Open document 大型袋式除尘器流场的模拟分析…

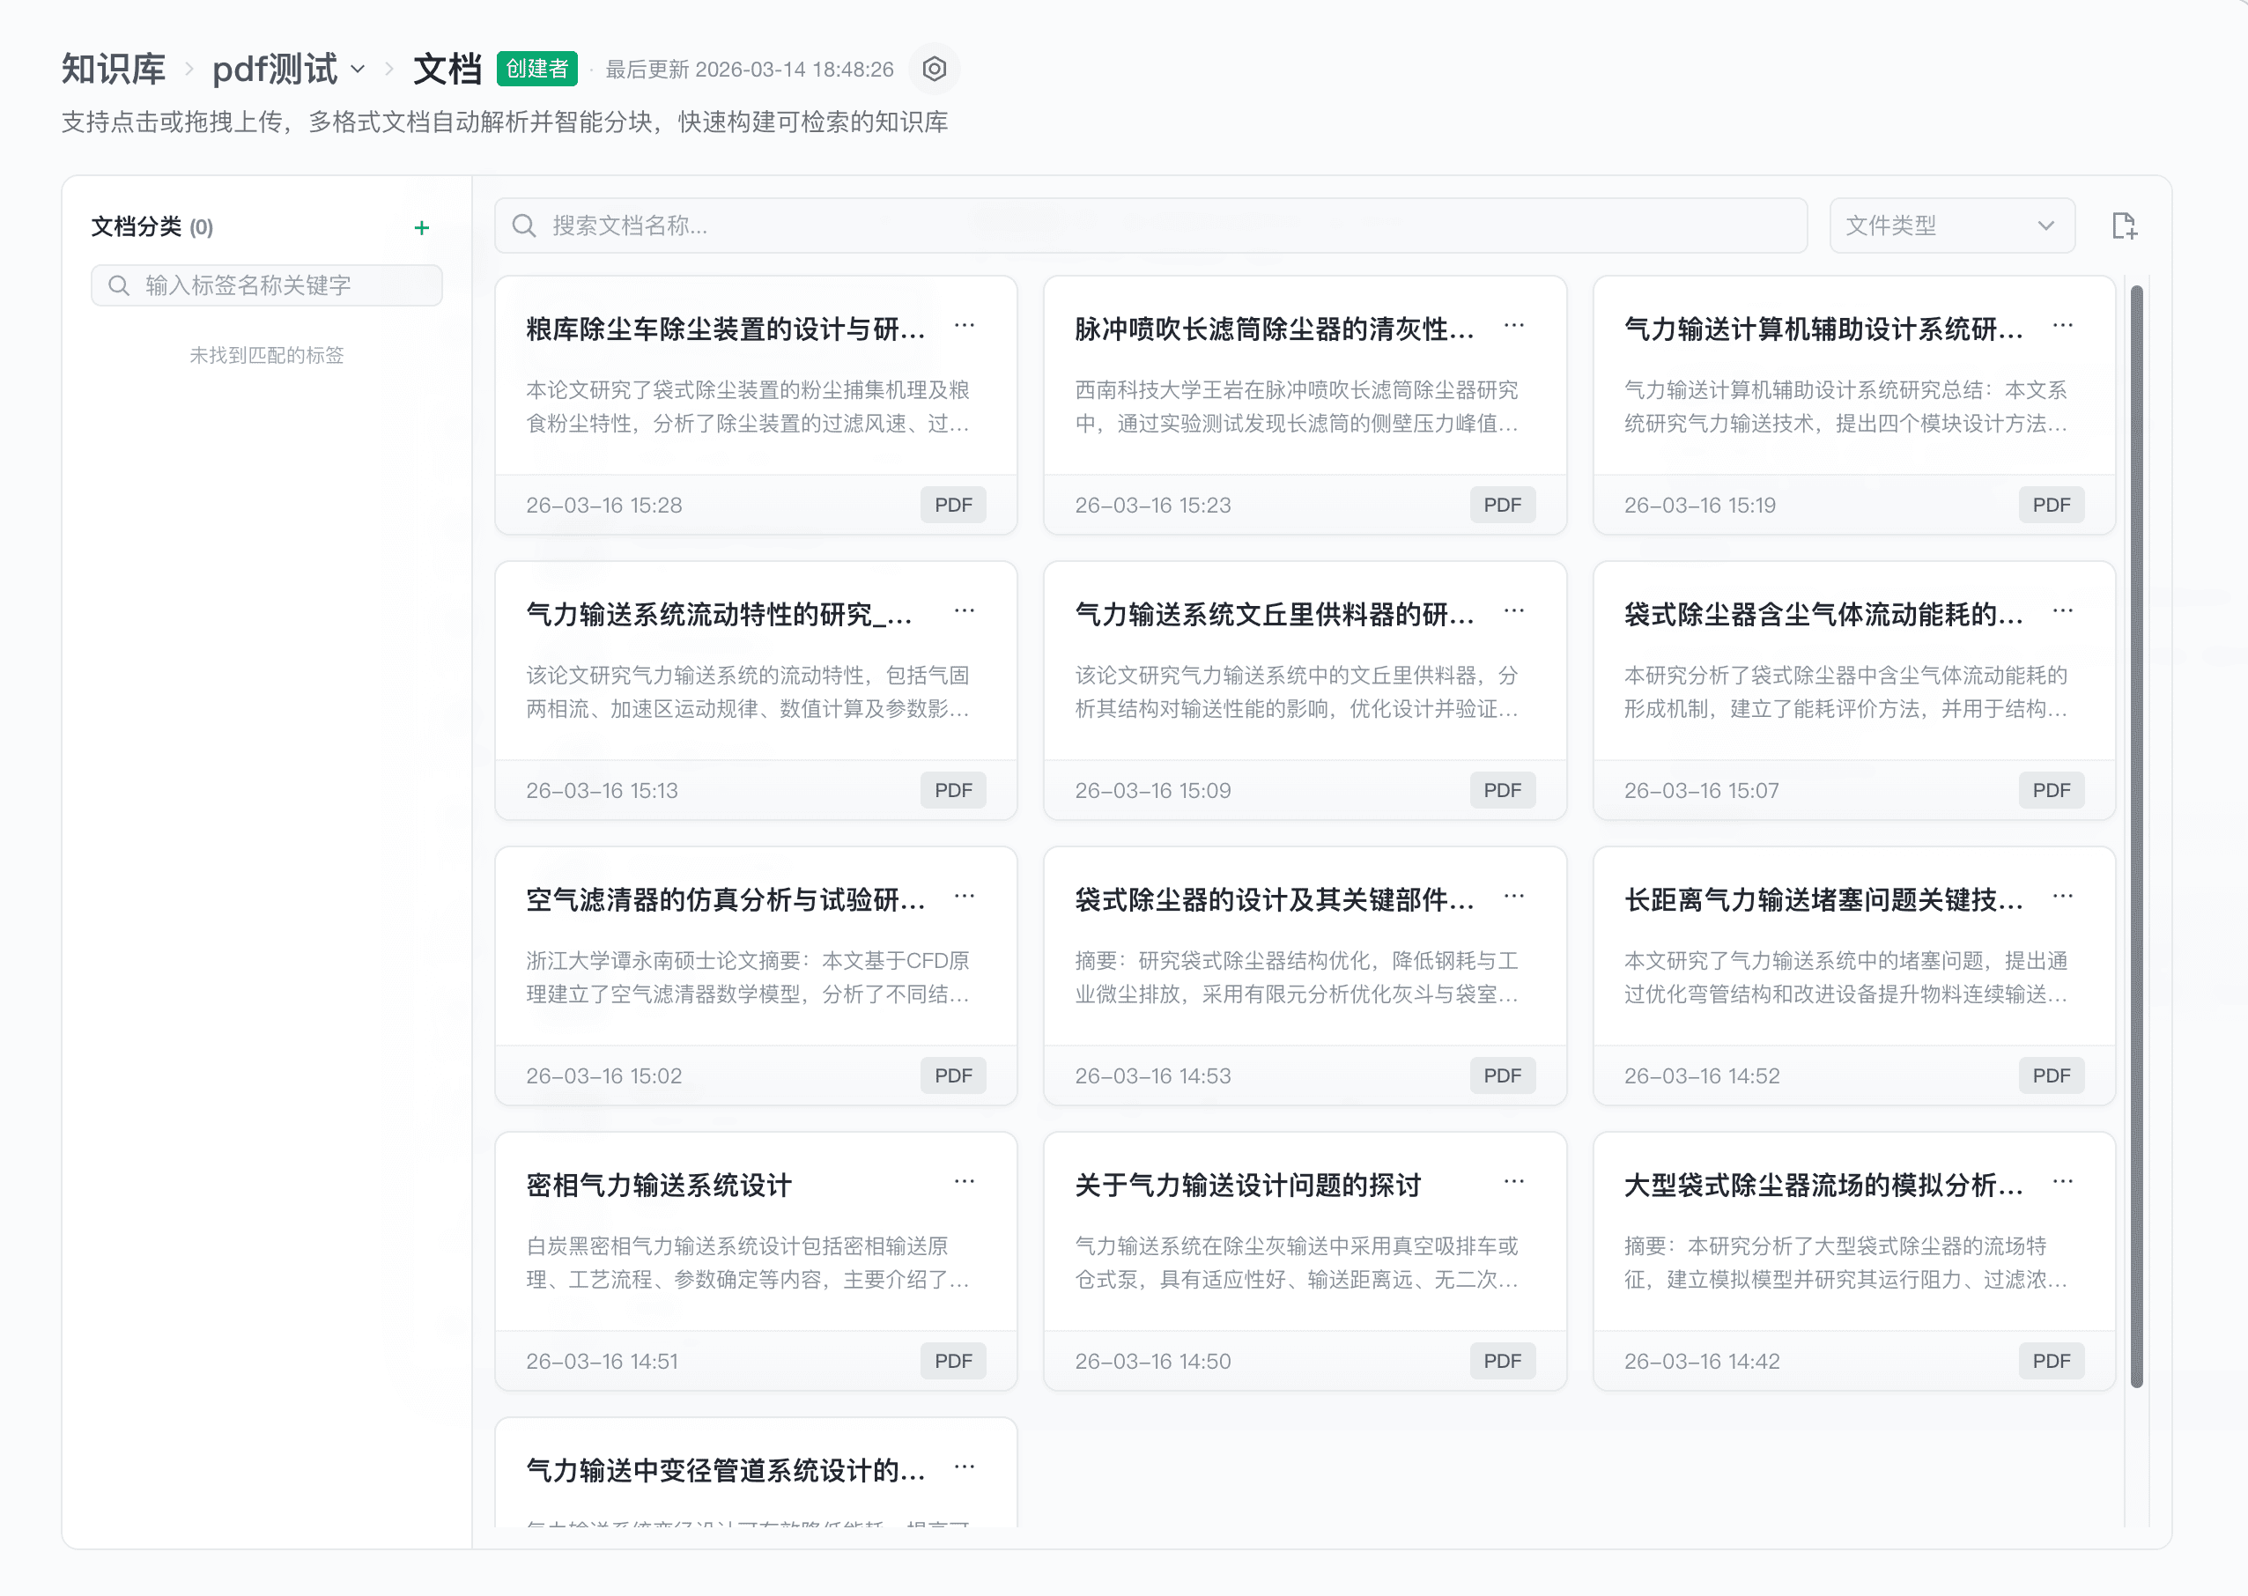click(1823, 1186)
